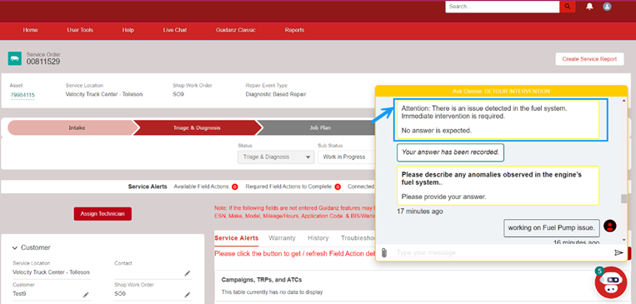Click the fuel system anomalies question message

pyautogui.click(x=498, y=185)
